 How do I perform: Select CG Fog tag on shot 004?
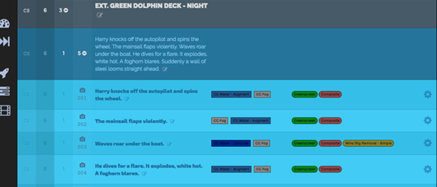(262, 169)
